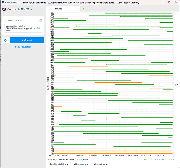Remove aaer128z.25o file with X icon
The width and height of the screenshot is (180, 168).
tap(41, 20)
